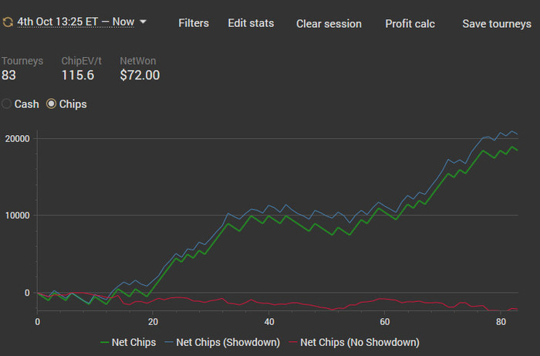The image size is (540, 356).
Task: Toggle the green Net Chips legend marker
Action: tap(104, 342)
